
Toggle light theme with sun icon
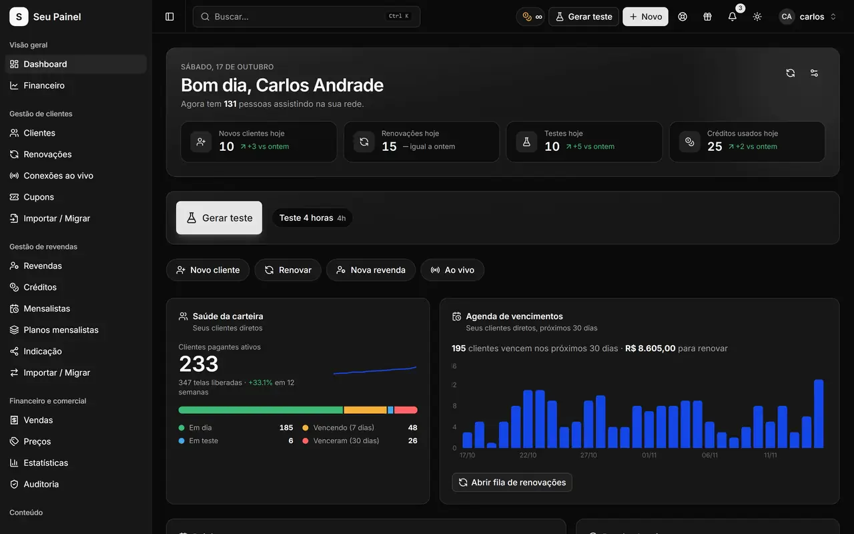(x=757, y=17)
